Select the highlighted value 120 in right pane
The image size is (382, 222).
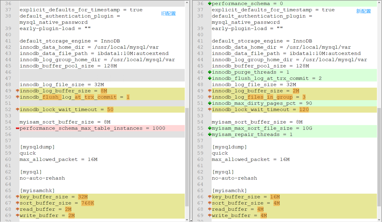[x=304, y=110]
